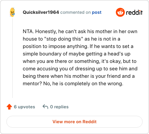Click the orange upvote arrow icon
Screen dimensions: 149x134
(x=9, y=107)
